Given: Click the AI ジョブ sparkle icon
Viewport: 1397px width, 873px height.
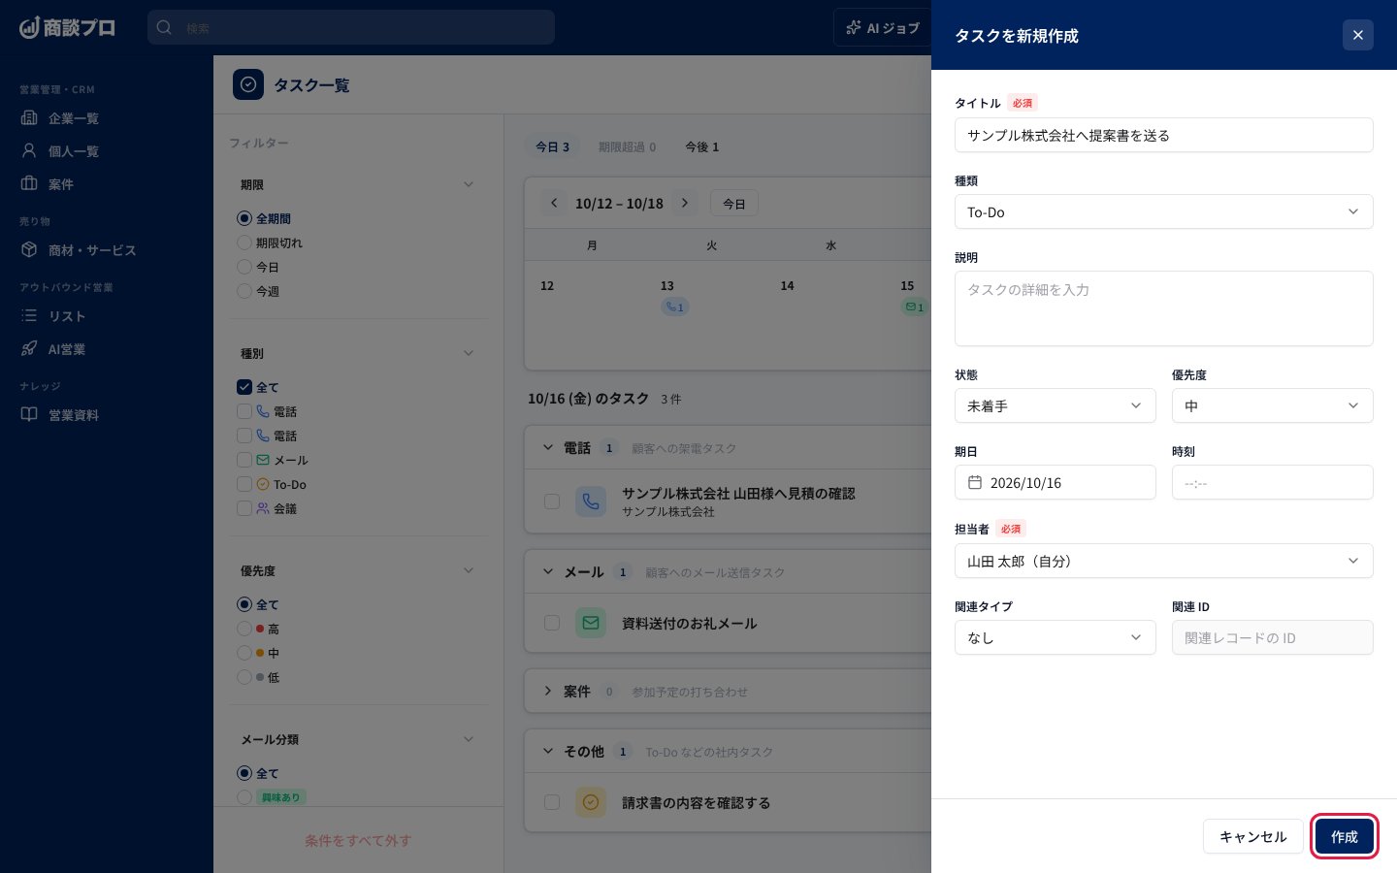Looking at the screenshot, I should pyautogui.click(x=854, y=28).
